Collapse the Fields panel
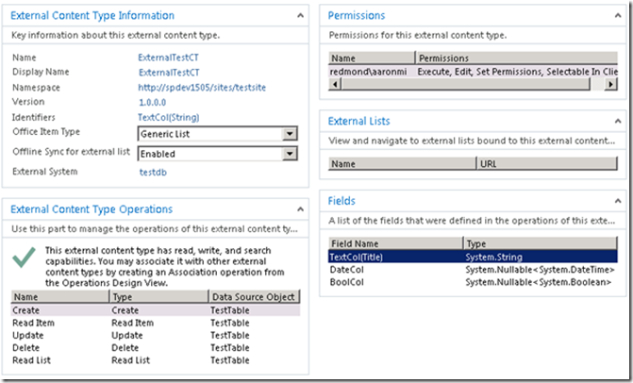633x383 pixels. tap(616, 201)
